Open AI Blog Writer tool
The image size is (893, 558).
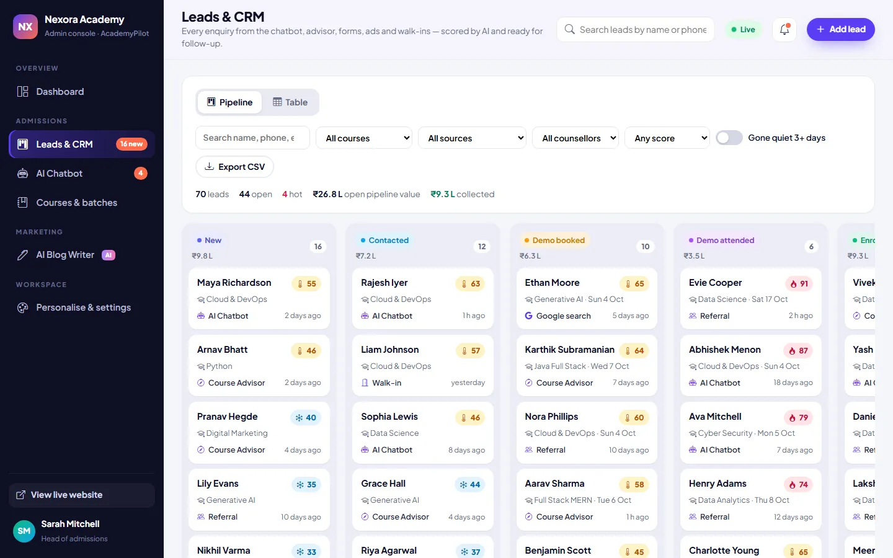[82, 255]
